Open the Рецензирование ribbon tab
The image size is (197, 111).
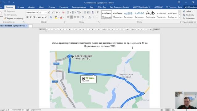(x=79, y=7)
